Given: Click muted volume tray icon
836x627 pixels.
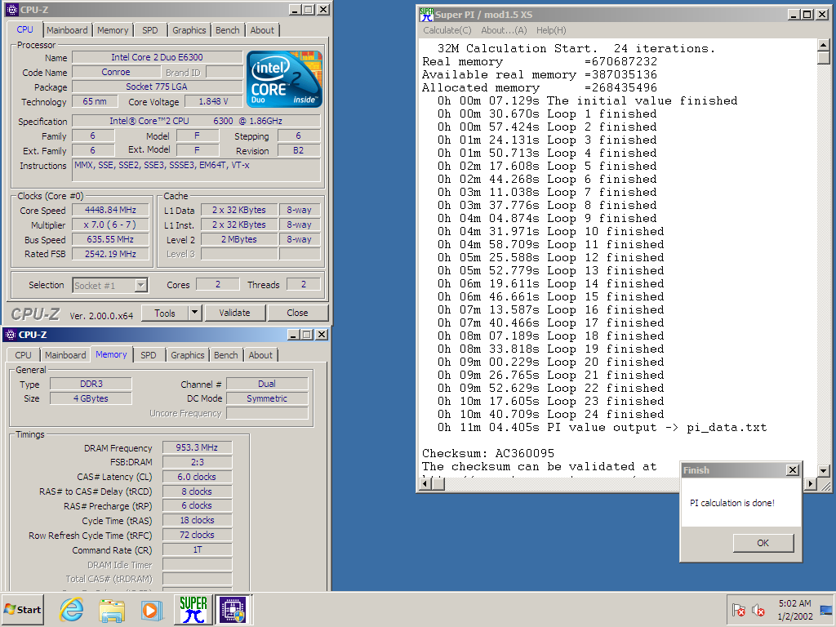Looking at the screenshot, I should [758, 609].
